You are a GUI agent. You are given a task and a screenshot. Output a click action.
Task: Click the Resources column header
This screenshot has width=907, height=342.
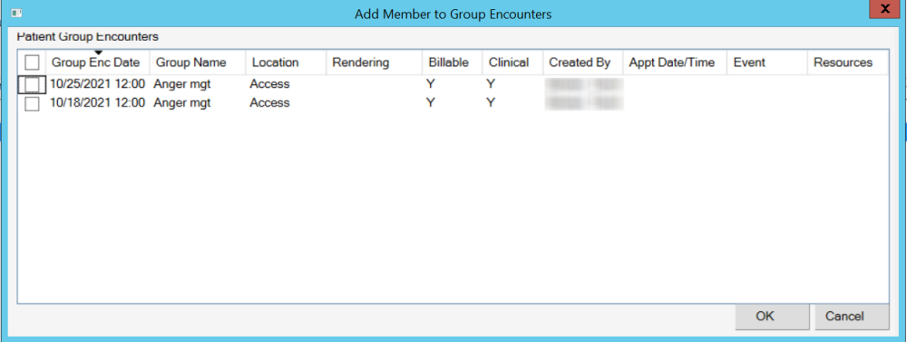(847, 62)
